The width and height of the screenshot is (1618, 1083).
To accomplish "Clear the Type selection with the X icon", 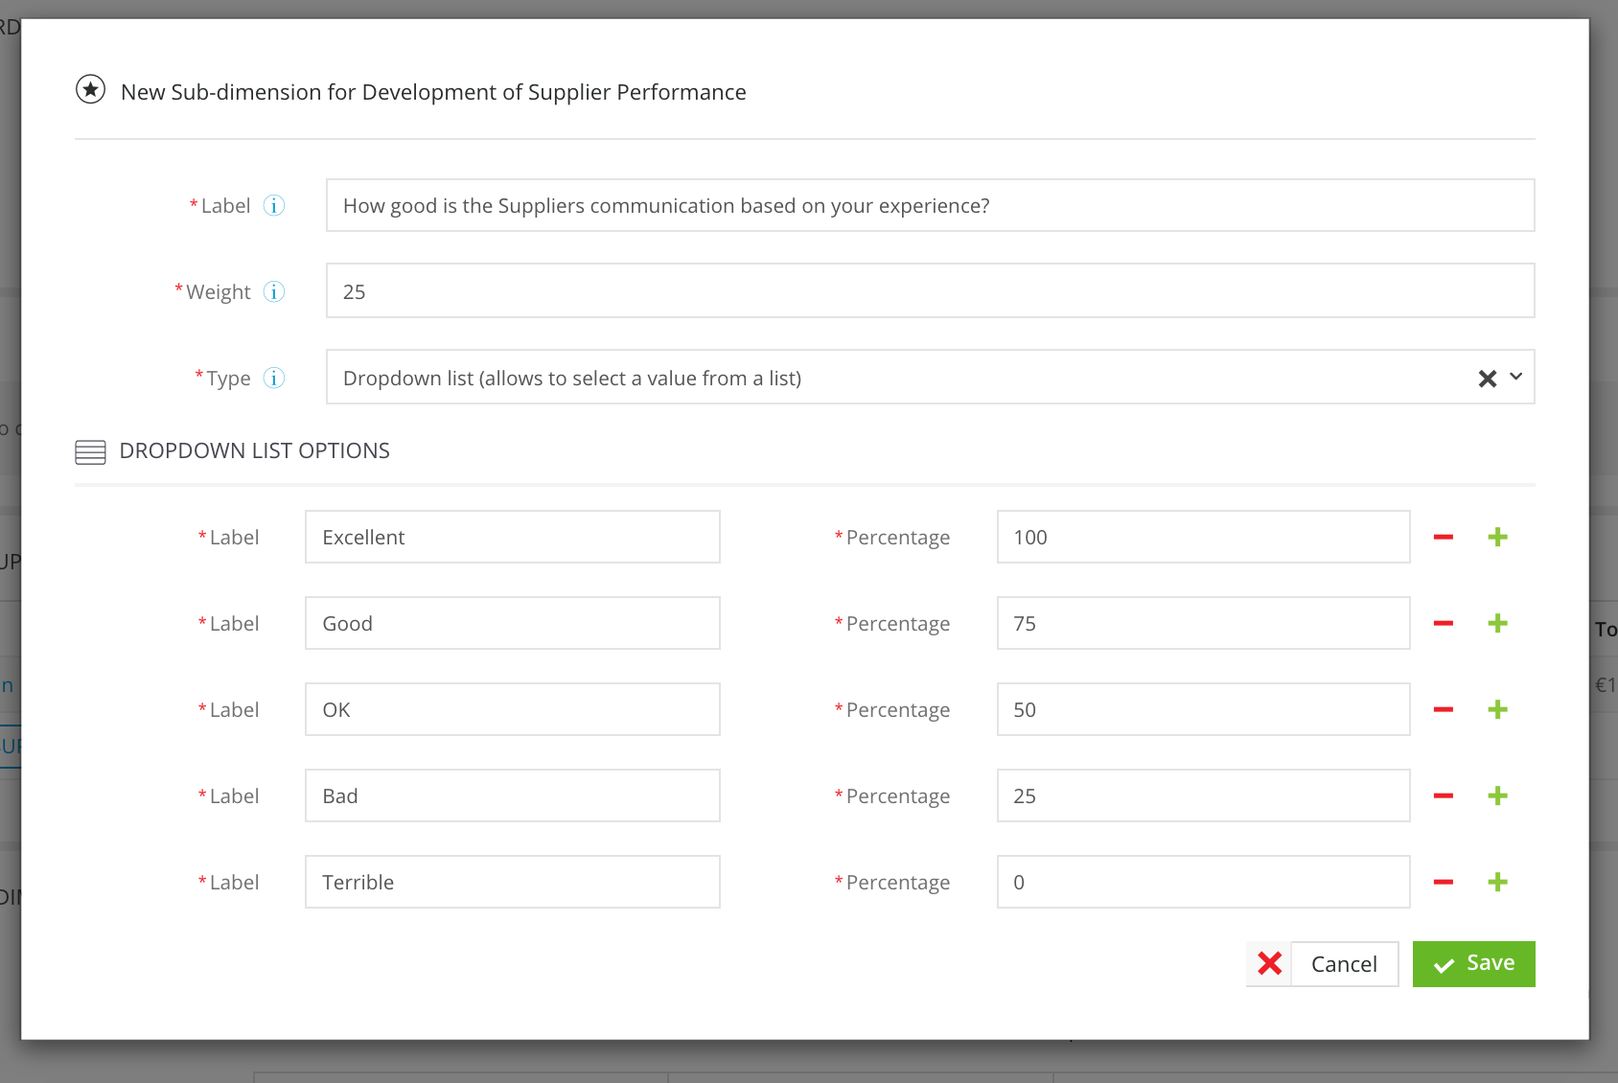I will 1487,379.
